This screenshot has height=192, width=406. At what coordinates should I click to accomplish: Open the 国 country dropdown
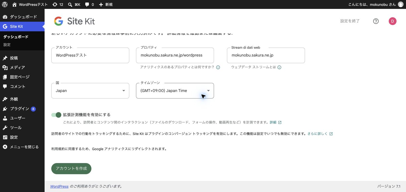tap(90, 91)
